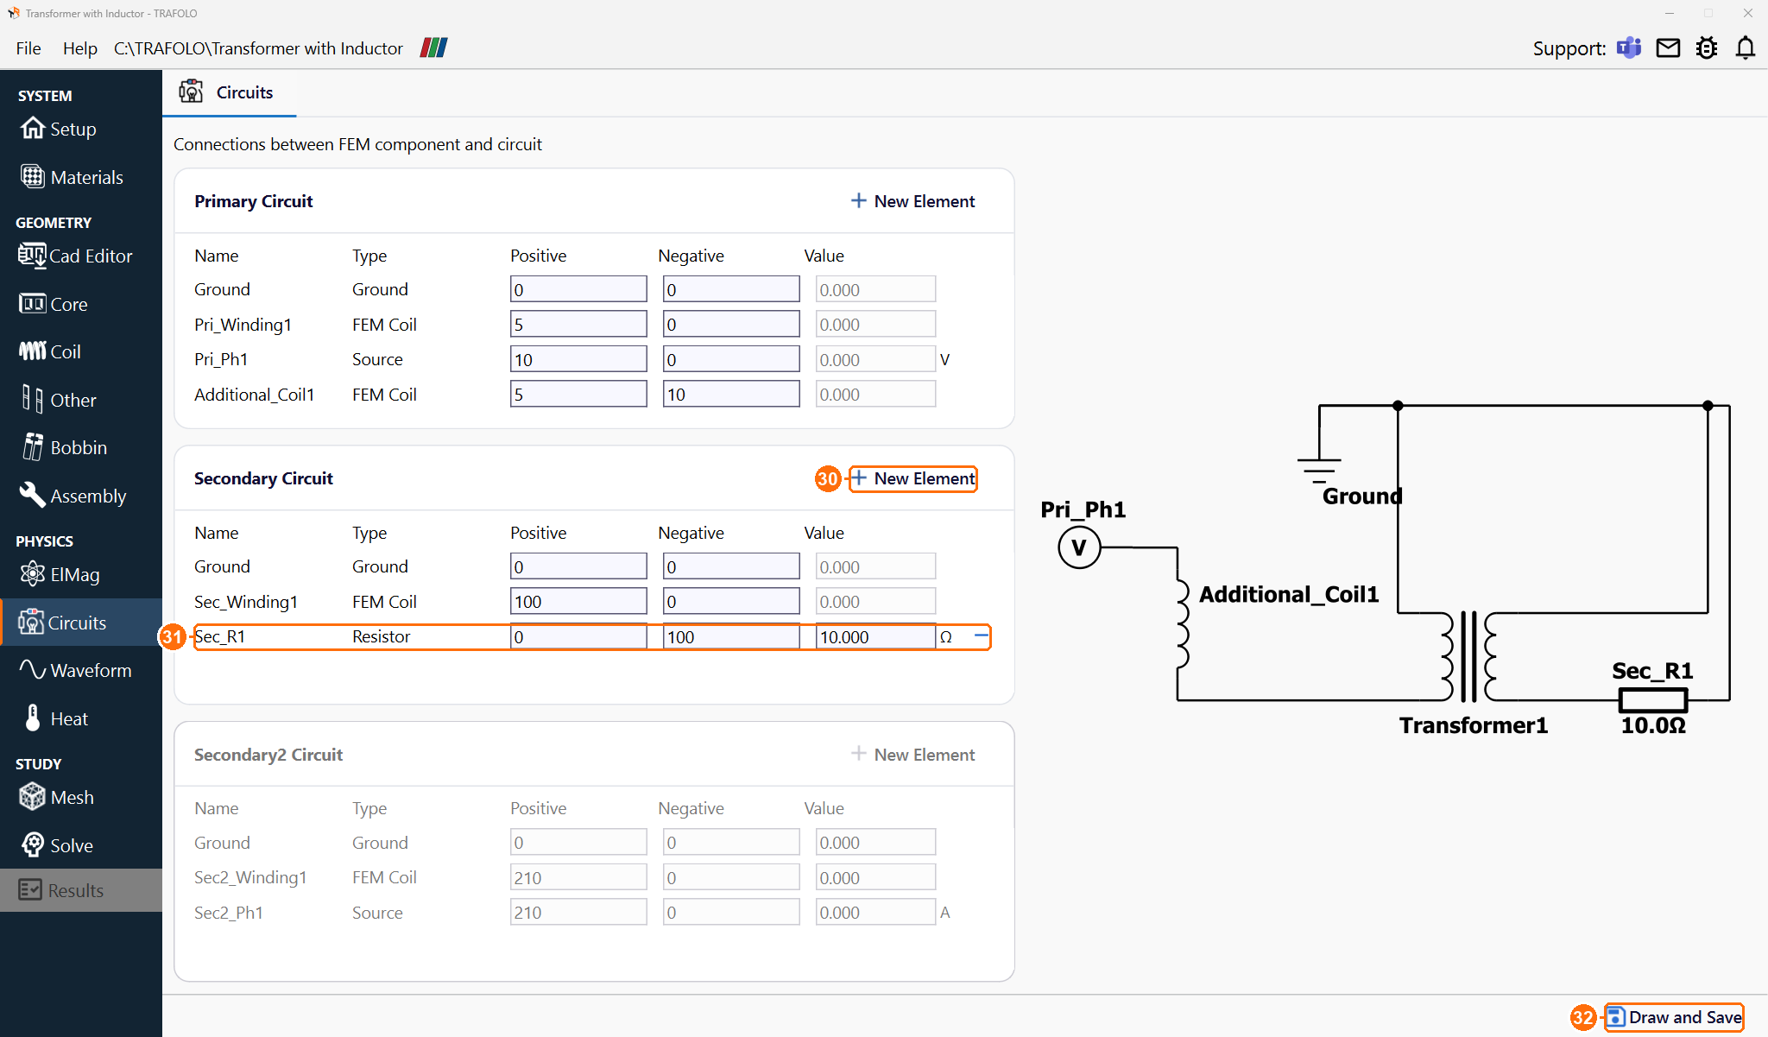1768x1037 pixels.
Task: Edit Pri_Winding1 positive node field
Action: click(x=578, y=325)
